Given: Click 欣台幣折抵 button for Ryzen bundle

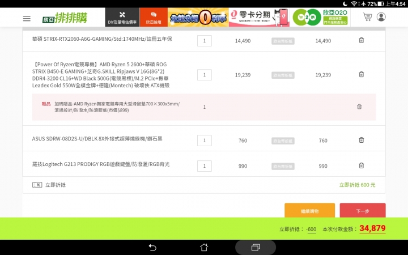Looking at the screenshot, I should click(283, 75).
